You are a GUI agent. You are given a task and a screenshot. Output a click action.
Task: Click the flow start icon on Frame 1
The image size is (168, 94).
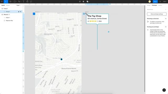click(84, 14)
